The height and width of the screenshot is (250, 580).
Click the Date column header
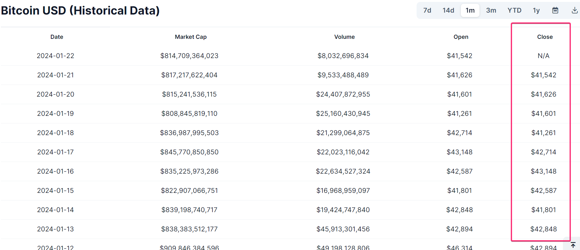(57, 37)
